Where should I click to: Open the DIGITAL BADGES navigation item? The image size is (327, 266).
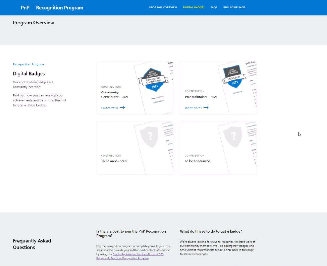194,7
